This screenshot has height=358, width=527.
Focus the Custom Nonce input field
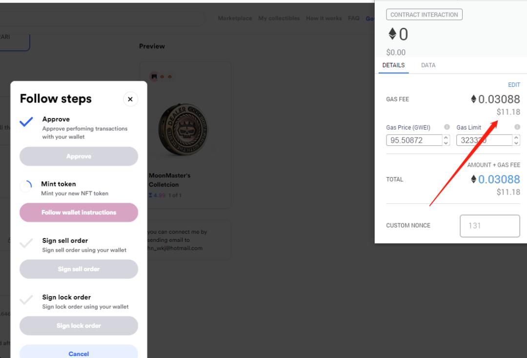(x=489, y=226)
